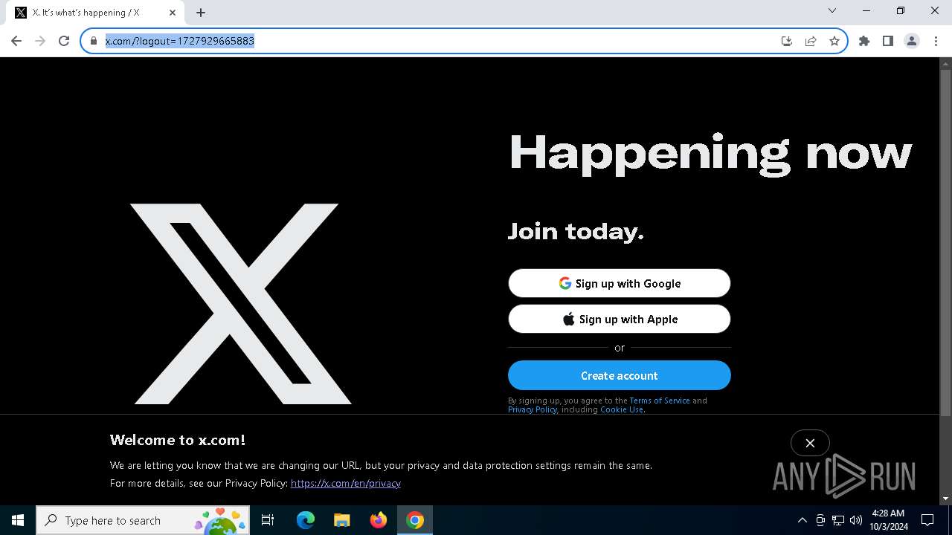Reload the x.com page

coord(64,41)
